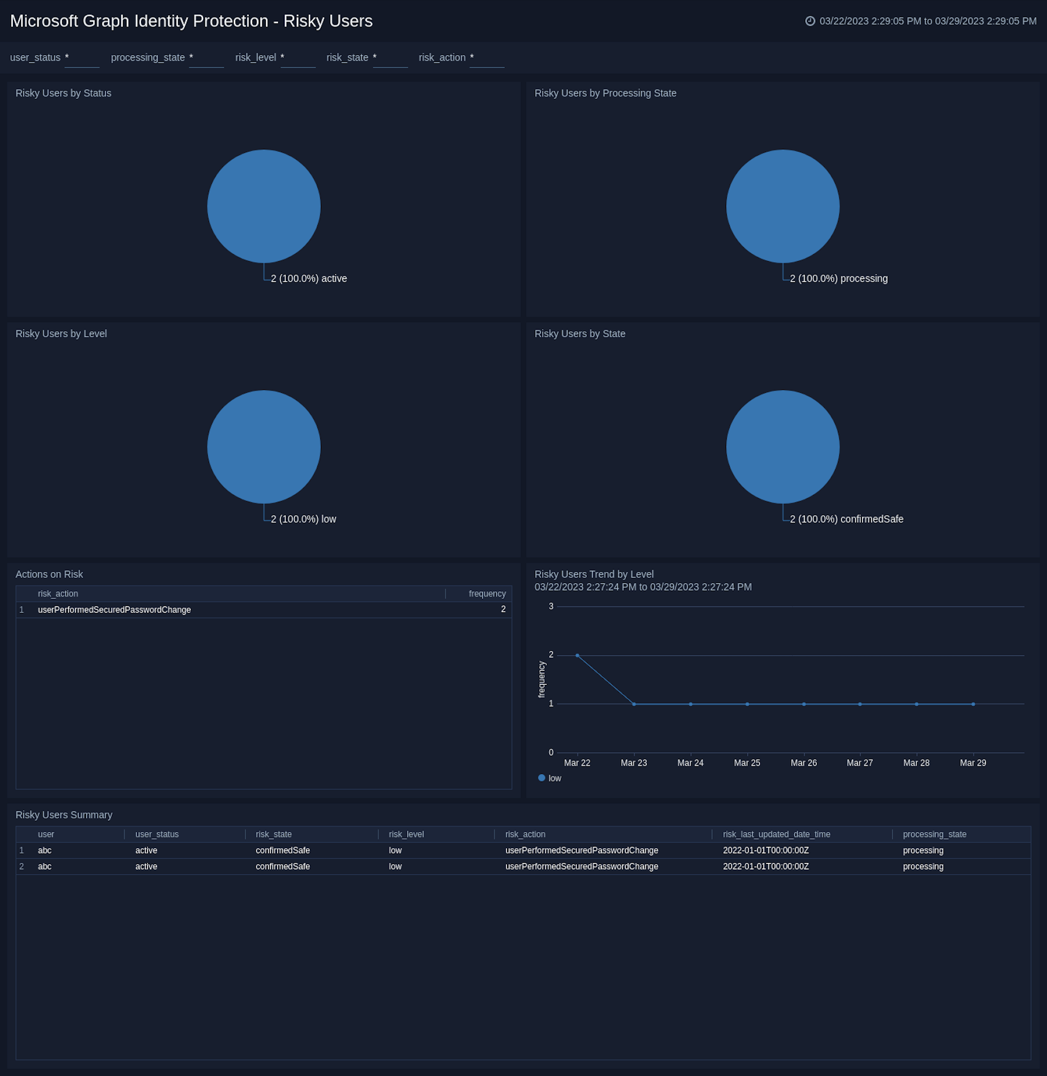Screen dimensions: 1047x1076
Task: Click the Risky Users by Level panel title
Action: [x=61, y=334]
